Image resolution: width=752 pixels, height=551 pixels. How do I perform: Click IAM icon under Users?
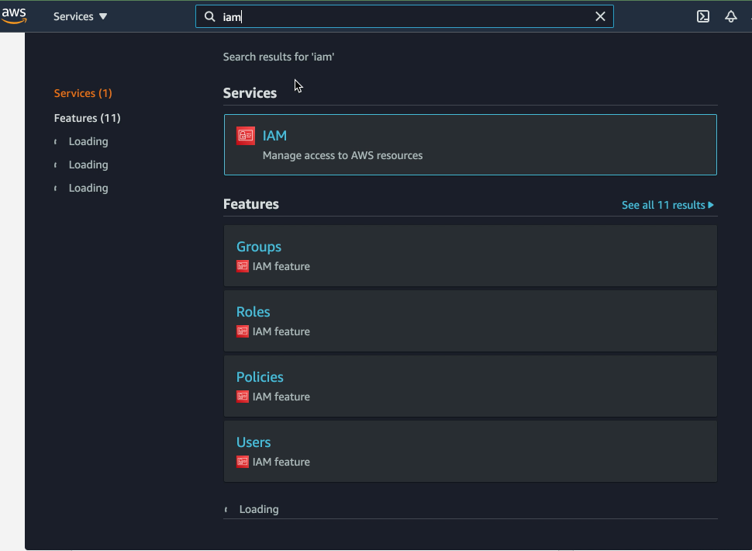(243, 462)
